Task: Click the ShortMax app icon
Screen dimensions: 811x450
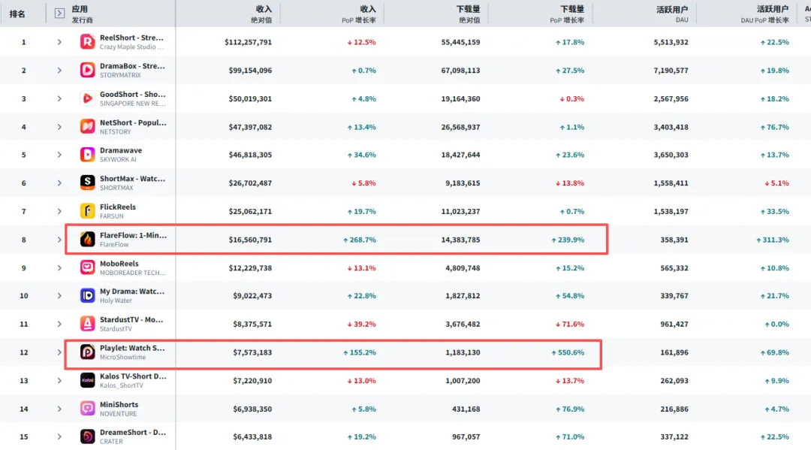Action: (x=87, y=183)
